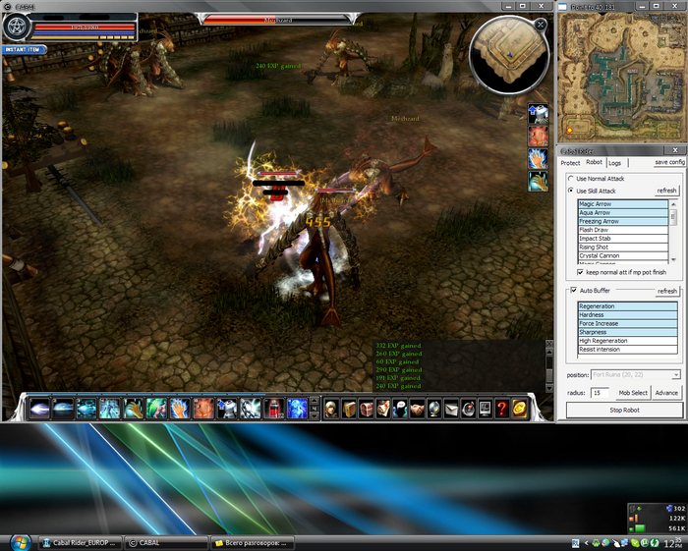Use the red potion quickslot
This screenshot has width=688, height=551.
coord(274,409)
